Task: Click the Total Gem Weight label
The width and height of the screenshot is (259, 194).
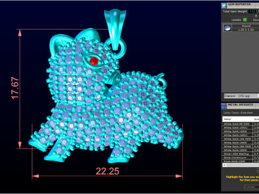Action: (235, 11)
